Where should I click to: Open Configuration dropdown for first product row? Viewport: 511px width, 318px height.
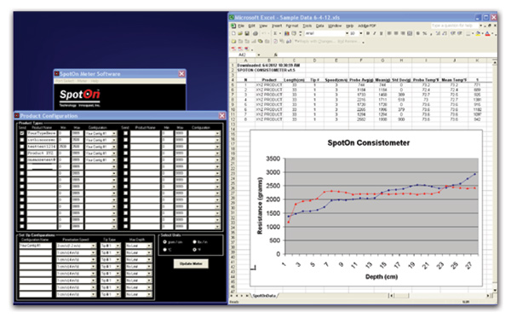tap(114, 133)
